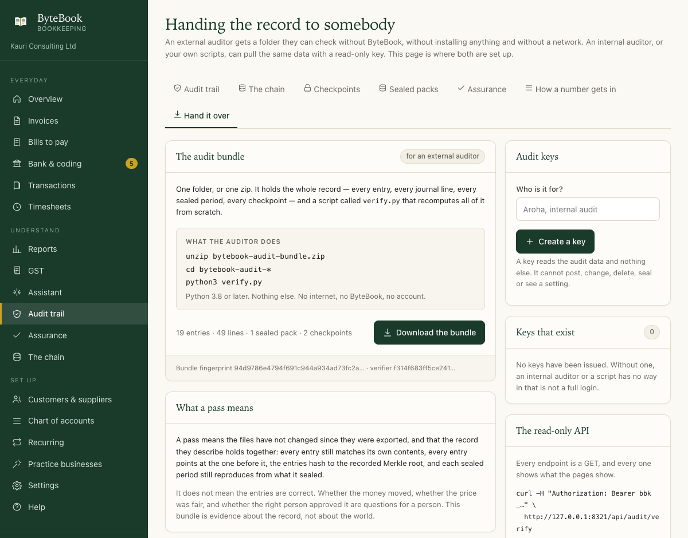The width and height of the screenshot is (688, 538).
Task: Click the Recurring loop-arrows icon
Action: click(17, 442)
